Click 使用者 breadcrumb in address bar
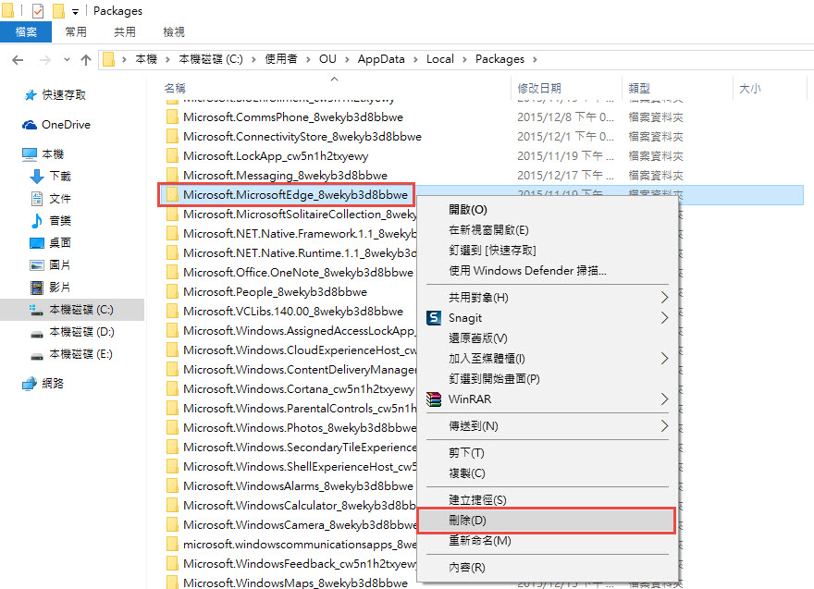The width and height of the screenshot is (814, 589). click(x=281, y=59)
